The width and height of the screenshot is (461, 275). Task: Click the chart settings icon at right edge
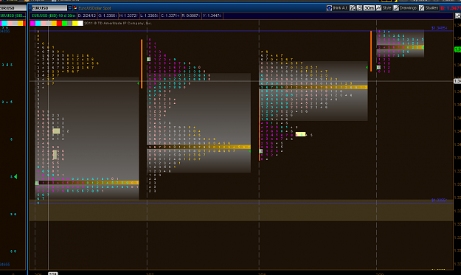click(x=458, y=16)
